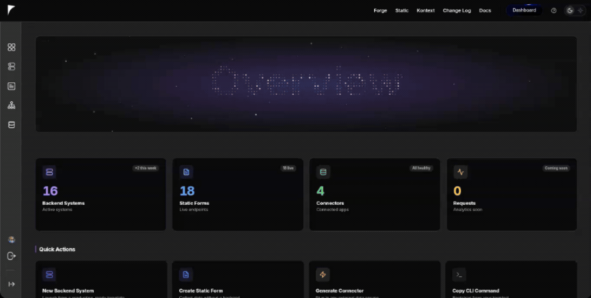591x298 pixels.
Task: Click the 'Active systems' subtitle
Action: coord(57,209)
